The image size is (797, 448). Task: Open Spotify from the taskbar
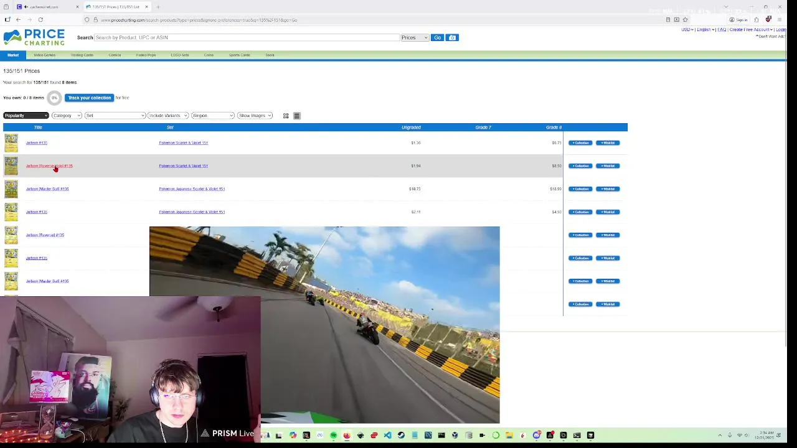334,436
